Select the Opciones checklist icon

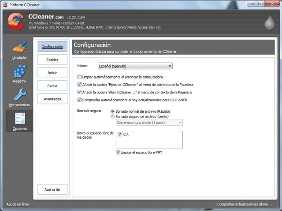(20, 118)
